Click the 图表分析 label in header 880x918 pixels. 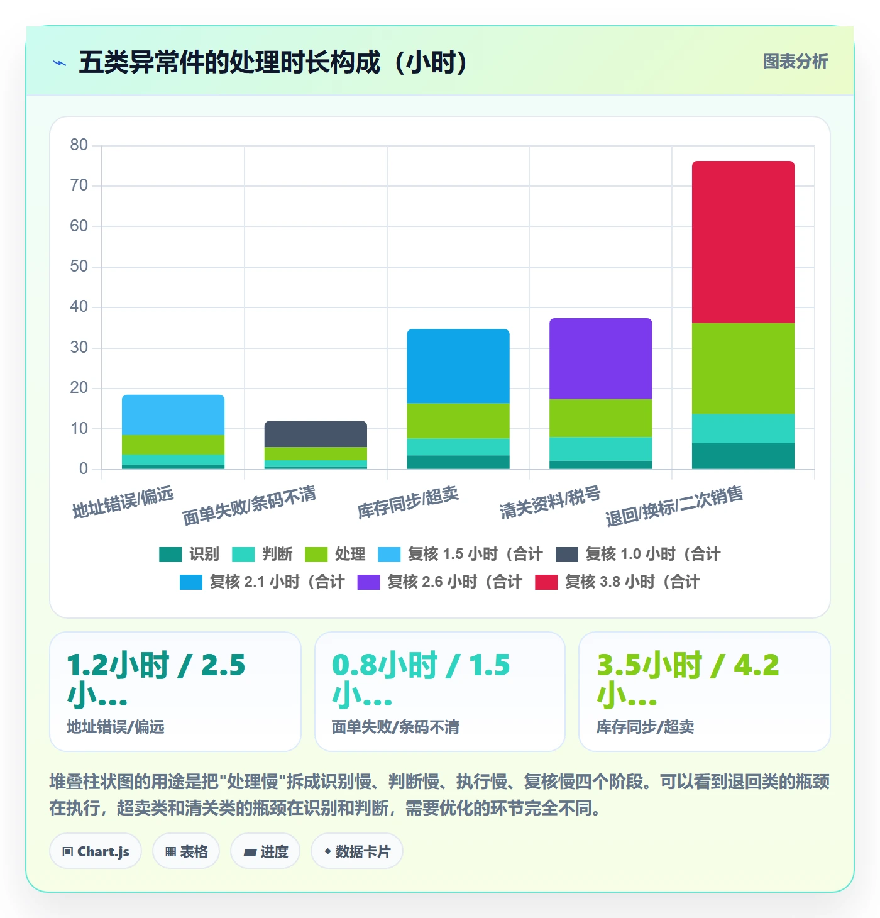tap(795, 62)
